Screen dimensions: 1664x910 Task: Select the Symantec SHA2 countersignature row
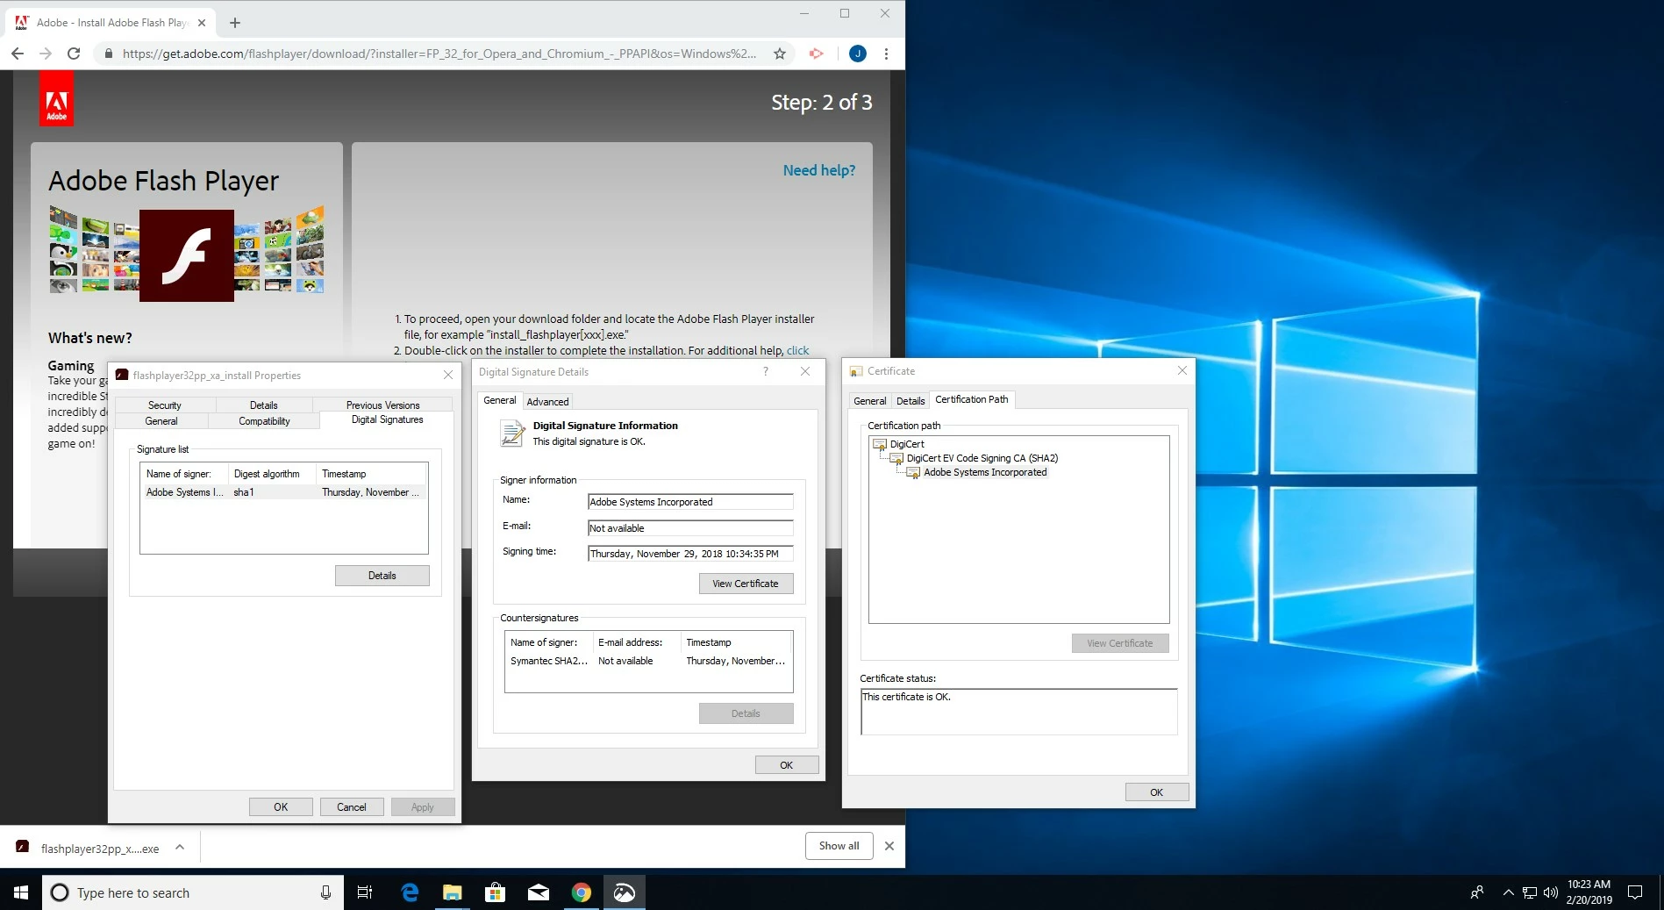648,661
